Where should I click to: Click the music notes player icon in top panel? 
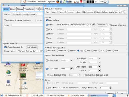[64, 2]
